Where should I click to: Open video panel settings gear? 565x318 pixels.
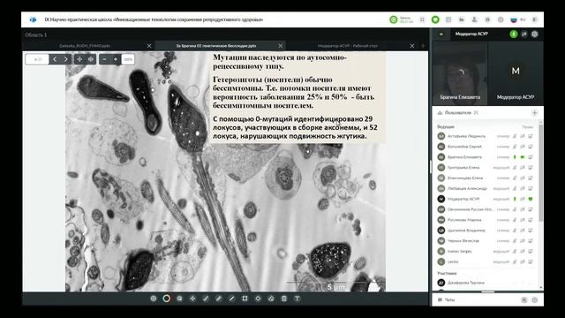[x=535, y=34]
